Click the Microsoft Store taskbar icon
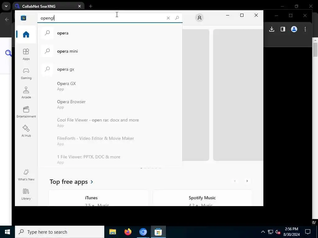This screenshot has height=238, width=318. point(158,232)
